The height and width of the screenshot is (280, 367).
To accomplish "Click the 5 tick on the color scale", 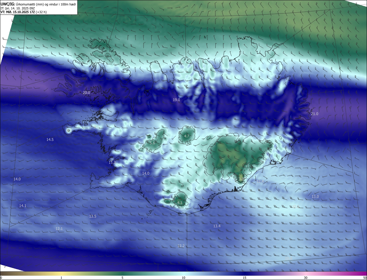I will click(x=122, y=278).
